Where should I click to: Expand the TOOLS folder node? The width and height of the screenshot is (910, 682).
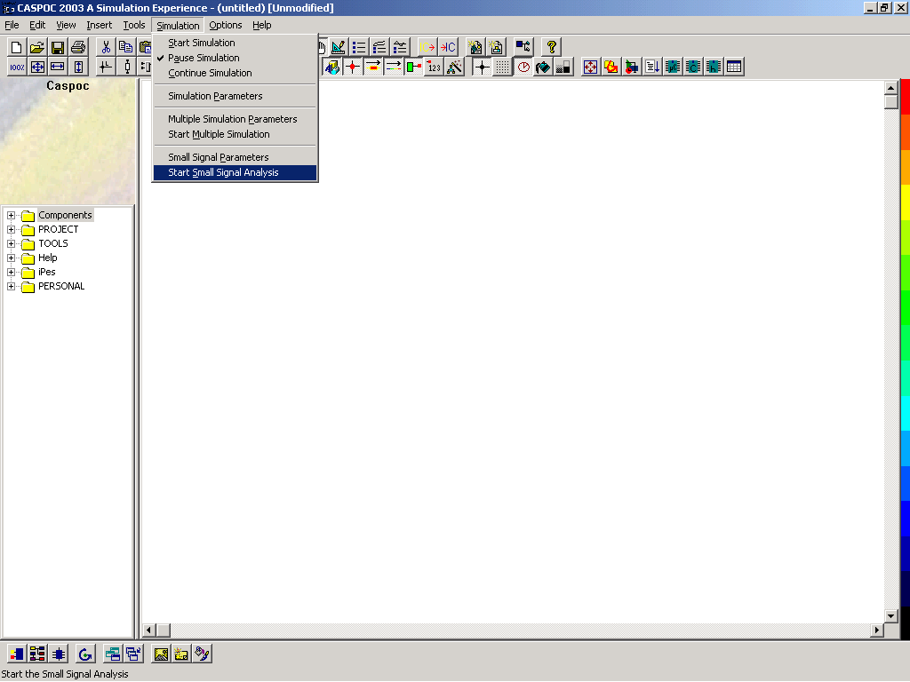point(11,243)
